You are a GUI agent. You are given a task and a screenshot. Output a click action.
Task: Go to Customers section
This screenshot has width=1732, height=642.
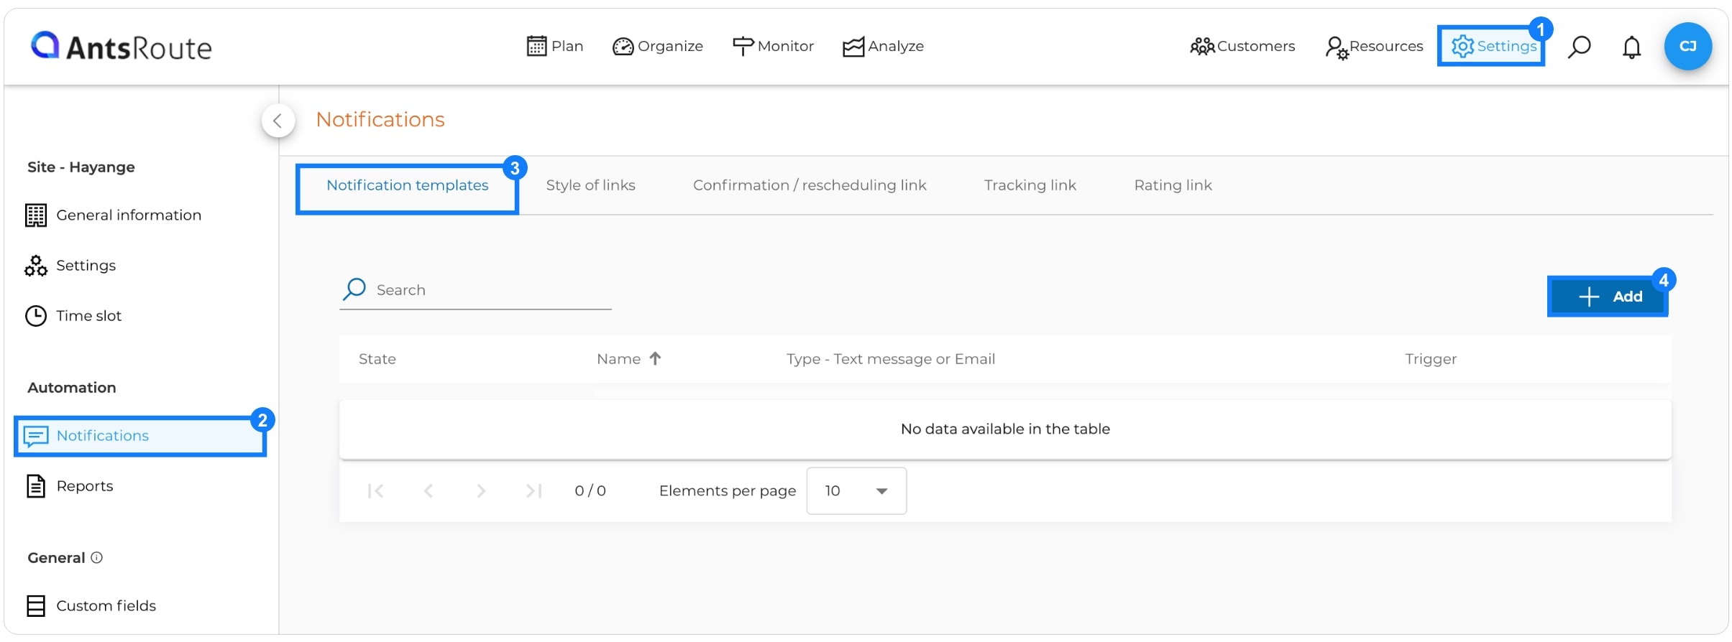1242,46
